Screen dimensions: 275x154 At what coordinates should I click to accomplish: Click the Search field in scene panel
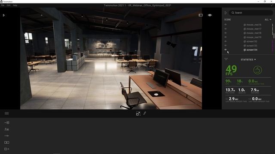(251, 13)
